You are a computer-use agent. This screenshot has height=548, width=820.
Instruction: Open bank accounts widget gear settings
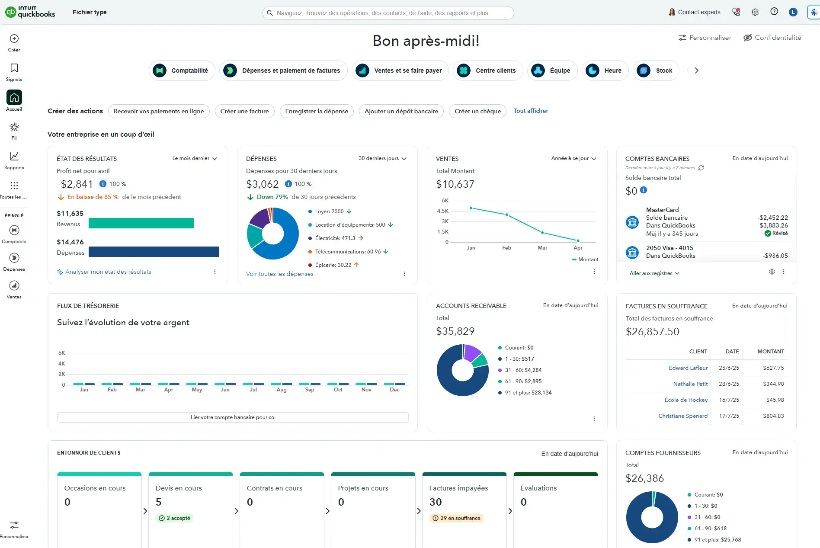(772, 272)
